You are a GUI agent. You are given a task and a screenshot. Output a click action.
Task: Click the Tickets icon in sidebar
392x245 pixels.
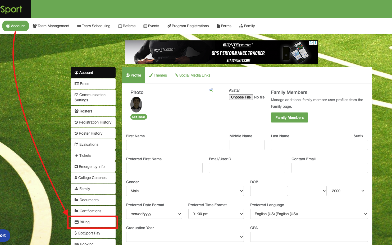pos(76,156)
